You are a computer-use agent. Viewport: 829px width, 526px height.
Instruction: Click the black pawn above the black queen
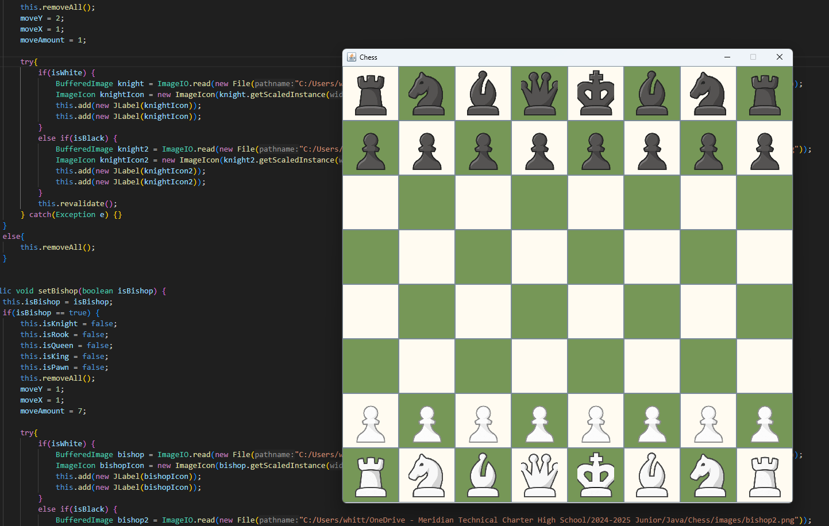tap(539, 148)
